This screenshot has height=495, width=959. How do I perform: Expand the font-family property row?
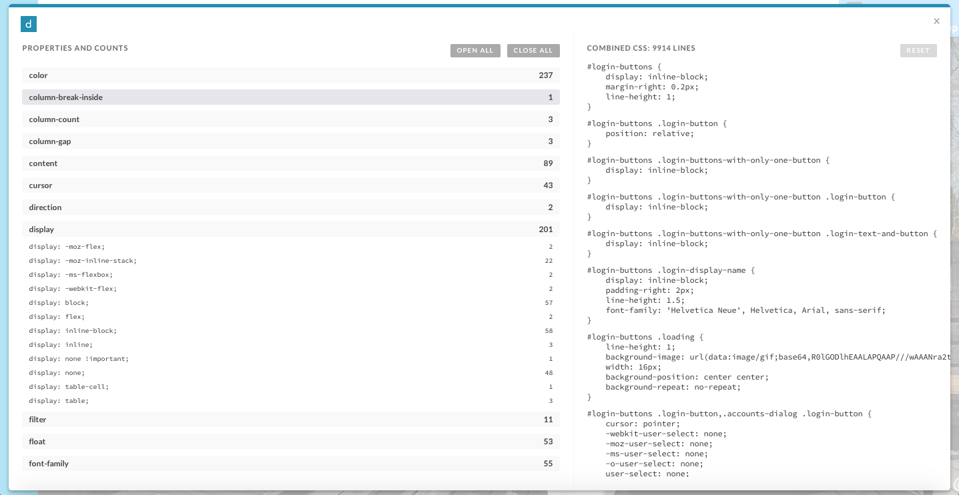pyautogui.click(x=291, y=464)
